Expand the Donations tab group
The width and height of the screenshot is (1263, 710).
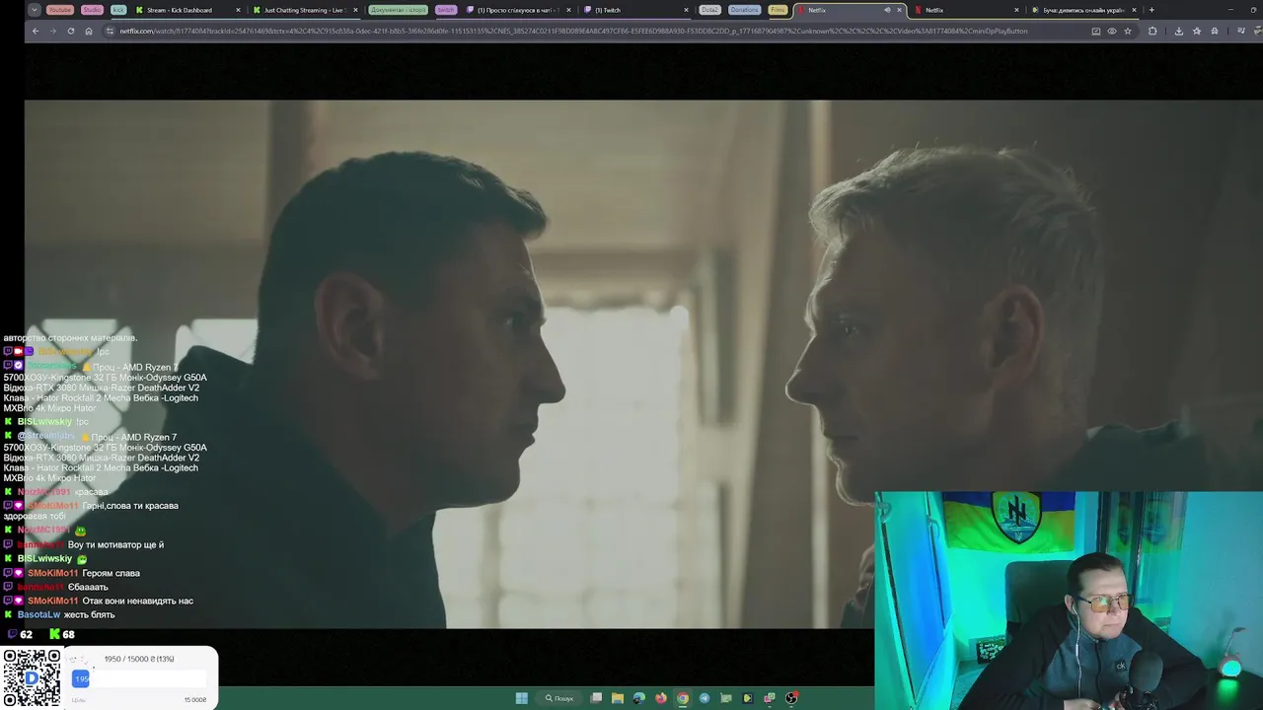(x=744, y=10)
